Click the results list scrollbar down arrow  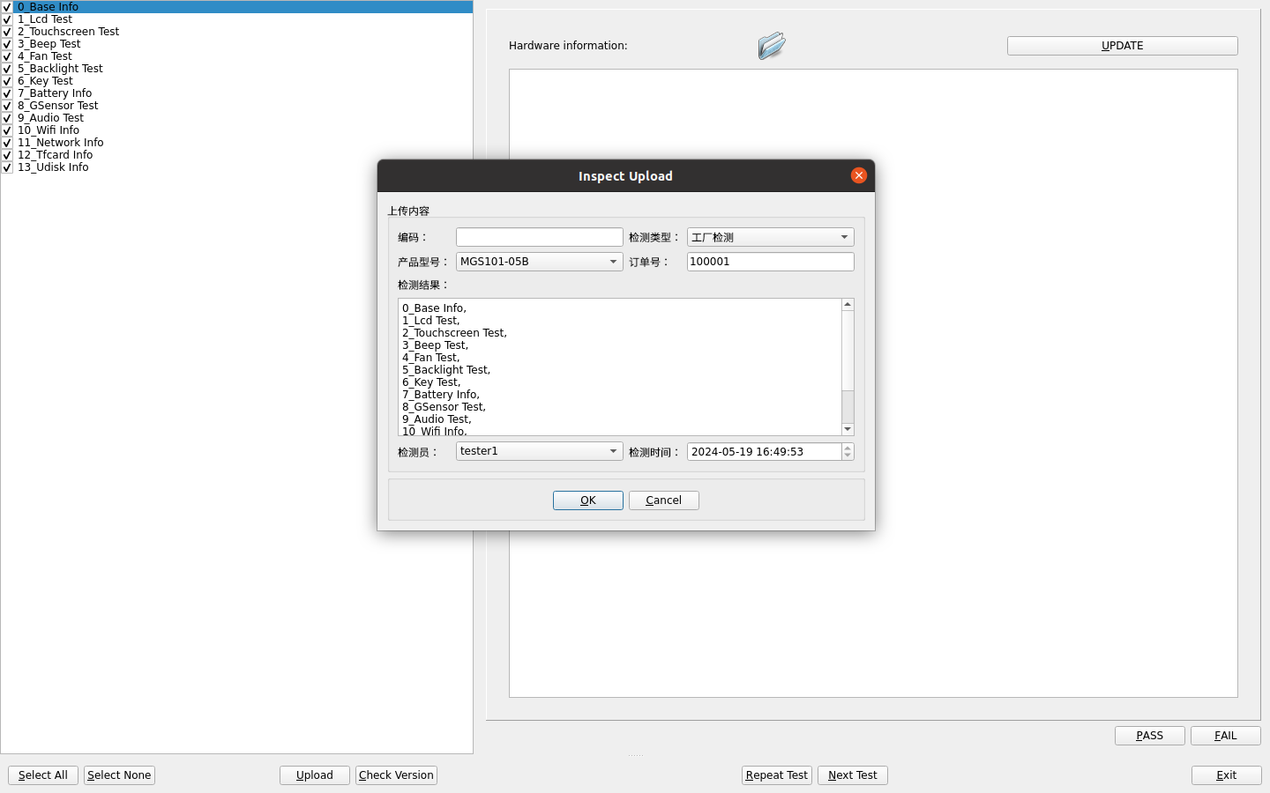[848, 429]
